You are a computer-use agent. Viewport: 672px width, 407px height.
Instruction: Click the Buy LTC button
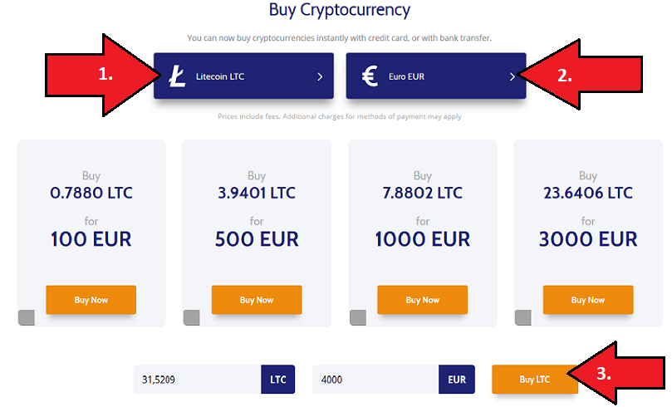[x=535, y=379]
